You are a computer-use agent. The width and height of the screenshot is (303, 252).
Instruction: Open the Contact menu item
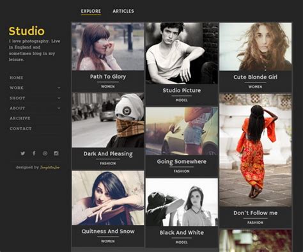click(x=20, y=129)
